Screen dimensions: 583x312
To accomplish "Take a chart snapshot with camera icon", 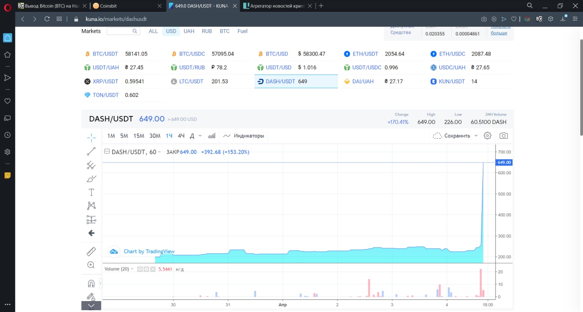I will (503, 136).
